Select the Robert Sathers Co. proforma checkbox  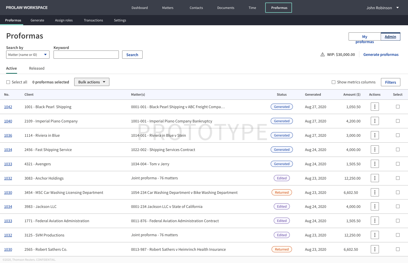pyautogui.click(x=398, y=249)
